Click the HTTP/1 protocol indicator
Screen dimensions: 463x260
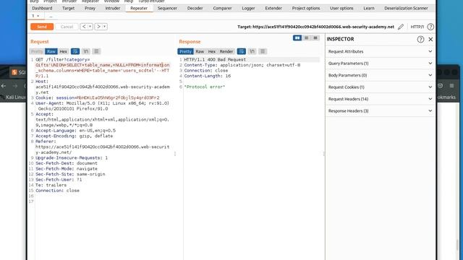(x=417, y=27)
